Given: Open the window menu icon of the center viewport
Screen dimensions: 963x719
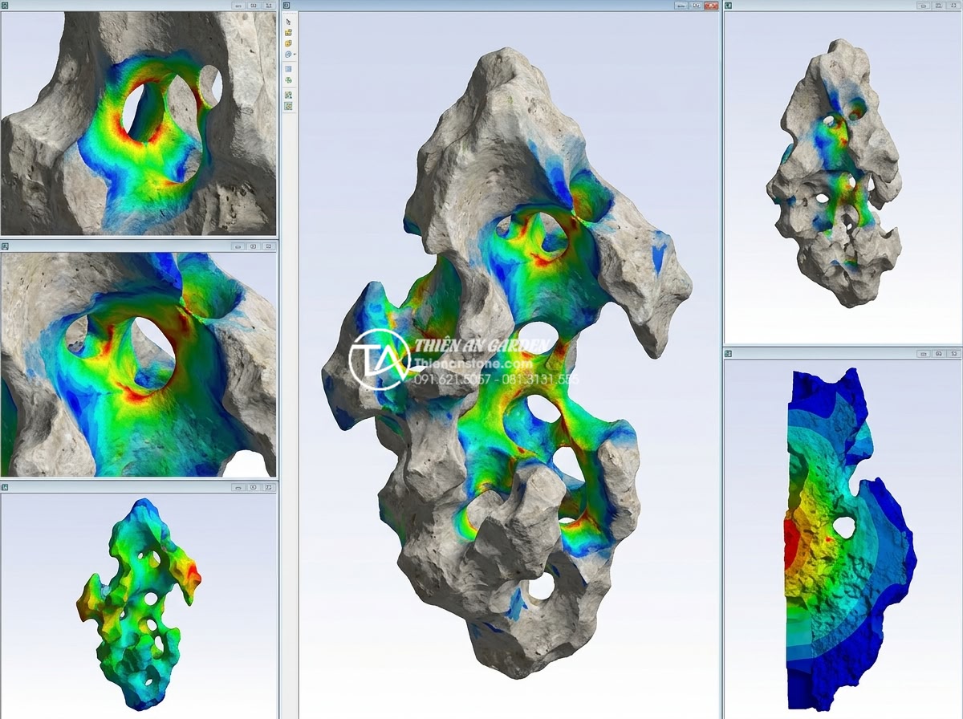Looking at the screenshot, I should [x=286, y=6].
